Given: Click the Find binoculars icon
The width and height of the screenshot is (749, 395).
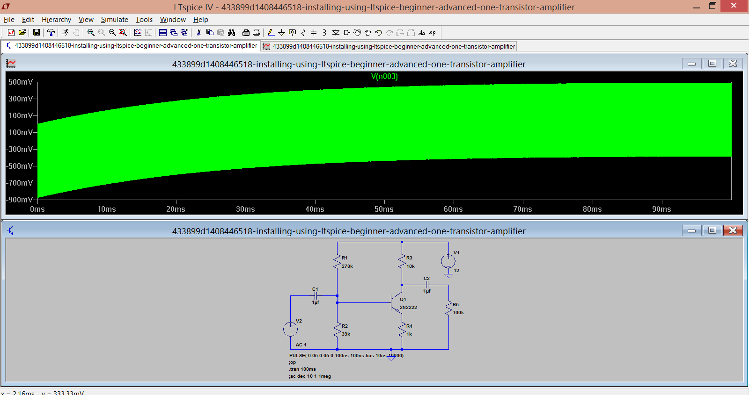Looking at the screenshot, I should pyautogui.click(x=231, y=33).
